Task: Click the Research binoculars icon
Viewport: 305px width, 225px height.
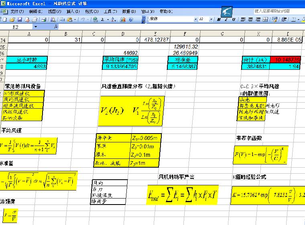Action: [53, 19]
